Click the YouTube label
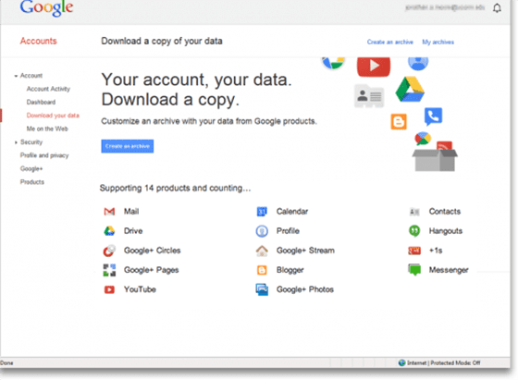518x380 pixels. (x=140, y=289)
